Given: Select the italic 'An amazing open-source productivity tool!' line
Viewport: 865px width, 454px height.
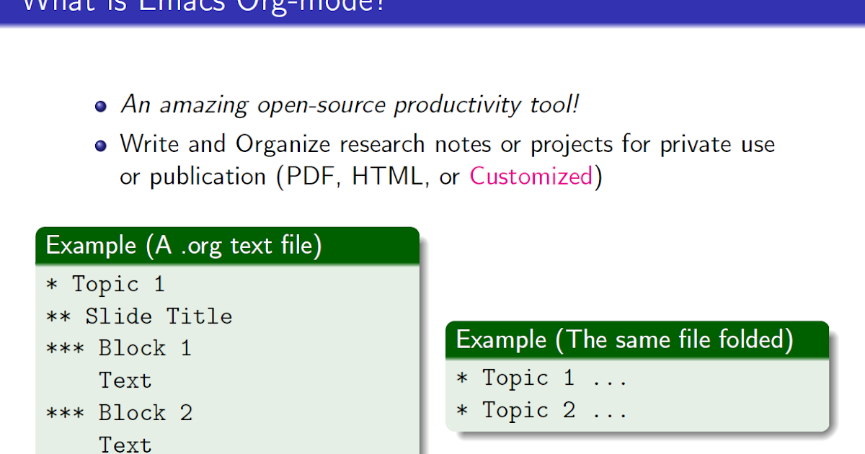Looking at the screenshot, I should click(350, 105).
